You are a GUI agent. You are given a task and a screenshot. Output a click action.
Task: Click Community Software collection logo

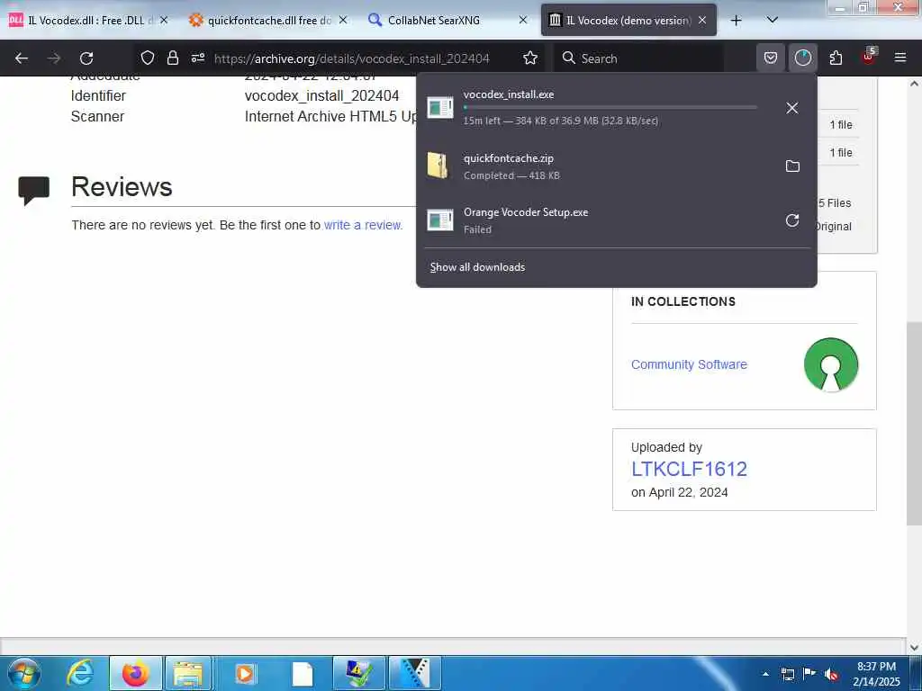tap(830, 364)
